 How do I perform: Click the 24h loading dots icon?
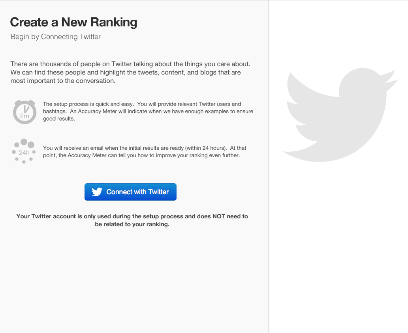[x=24, y=151]
